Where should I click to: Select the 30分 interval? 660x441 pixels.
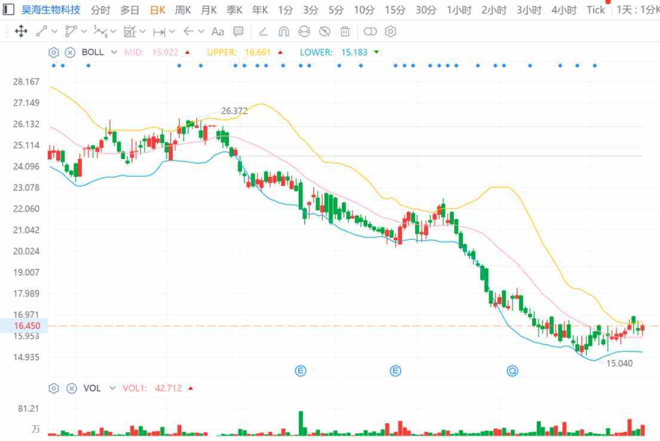click(425, 10)
